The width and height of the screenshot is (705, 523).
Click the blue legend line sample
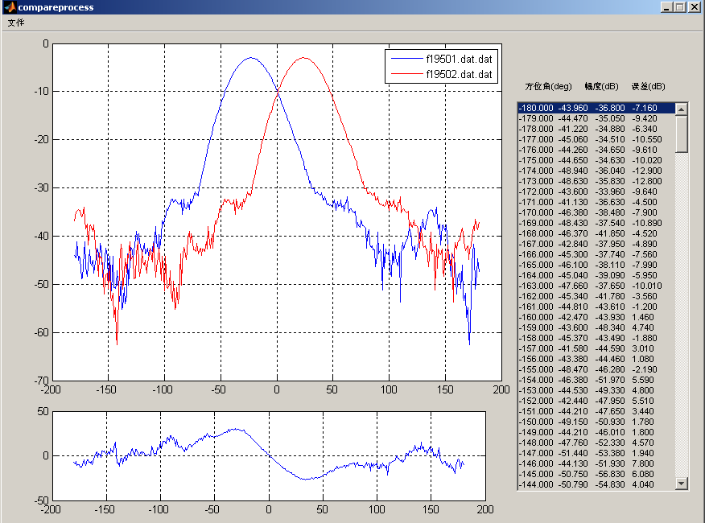[407, 59]
